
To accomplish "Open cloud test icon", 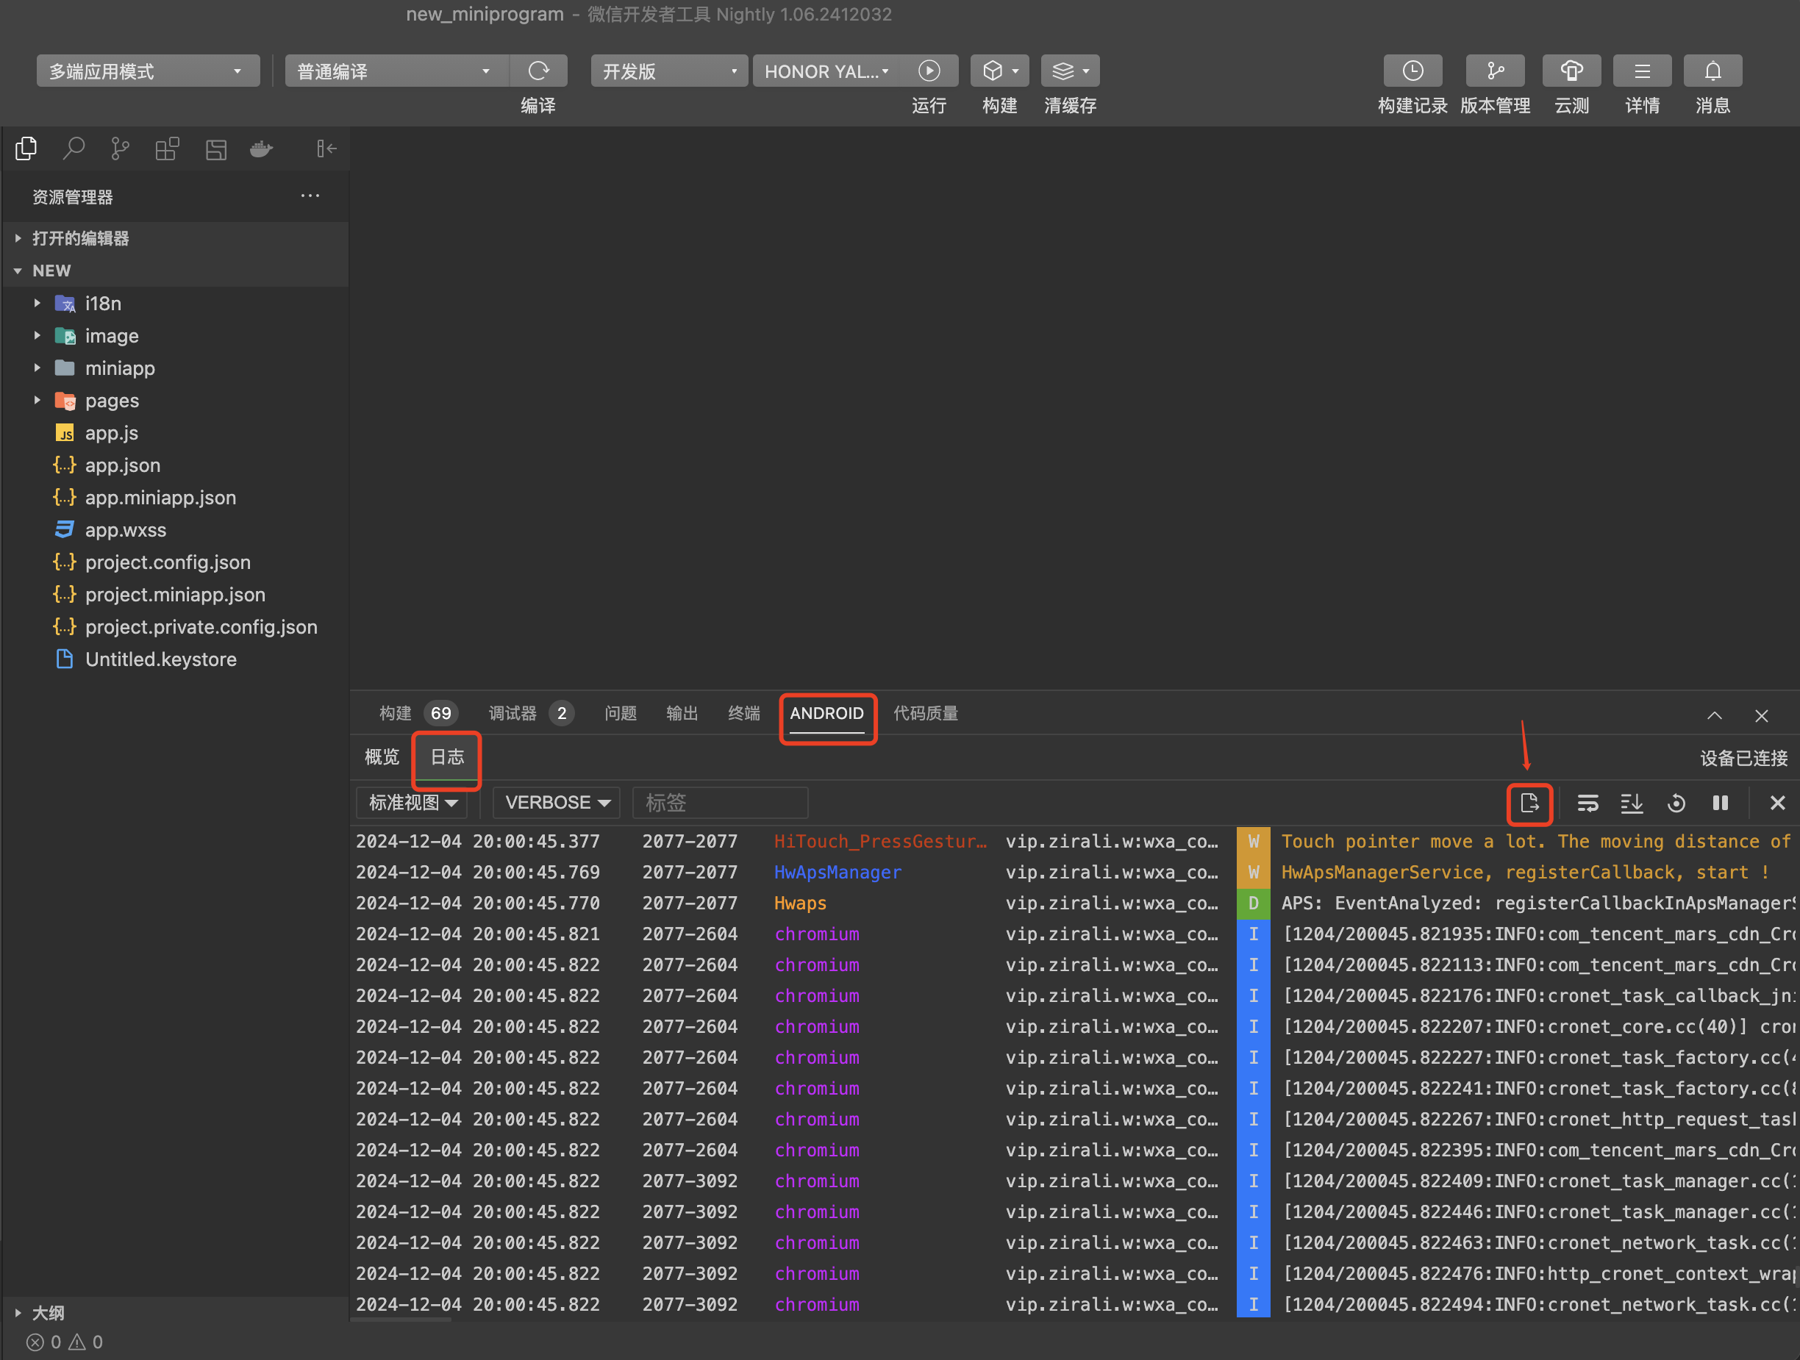I will 1571,71.
